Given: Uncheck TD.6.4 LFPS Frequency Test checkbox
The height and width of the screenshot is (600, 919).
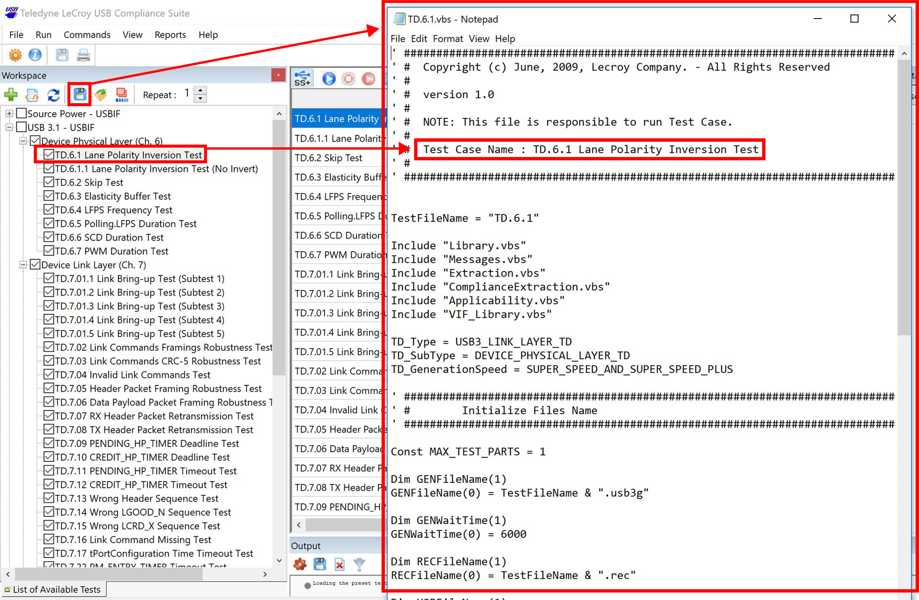Looking at the screenshot, I should click(49, 209).
